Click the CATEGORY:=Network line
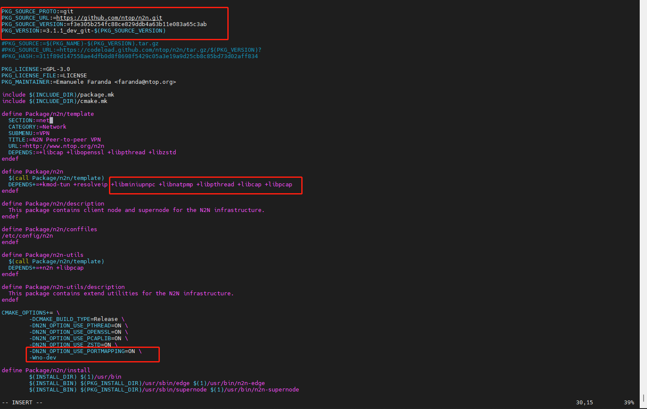Screen dimensions: 647x409 (x=38, y=127)
